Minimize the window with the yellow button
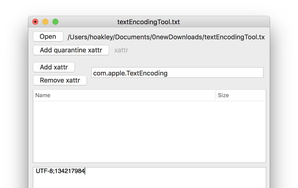 [45, 22]
